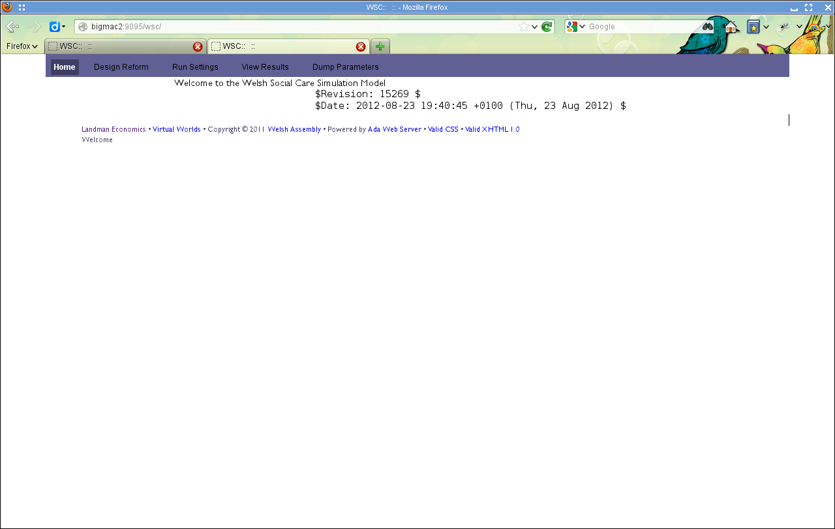
Task: Open a new tab with plus button
Action: [380, 46]
